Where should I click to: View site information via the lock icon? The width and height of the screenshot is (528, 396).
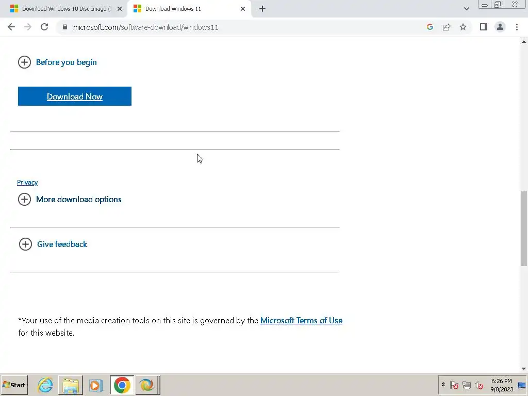click(65, 27)
